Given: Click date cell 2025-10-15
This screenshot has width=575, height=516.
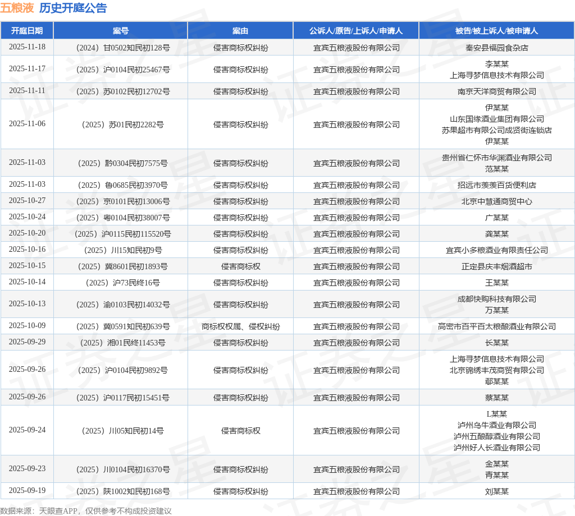Looking at the screenshot, I should point(27,265).
